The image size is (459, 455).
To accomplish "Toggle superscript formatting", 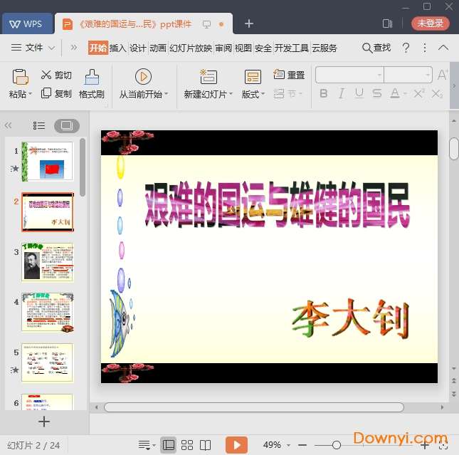I will (419, 93).
